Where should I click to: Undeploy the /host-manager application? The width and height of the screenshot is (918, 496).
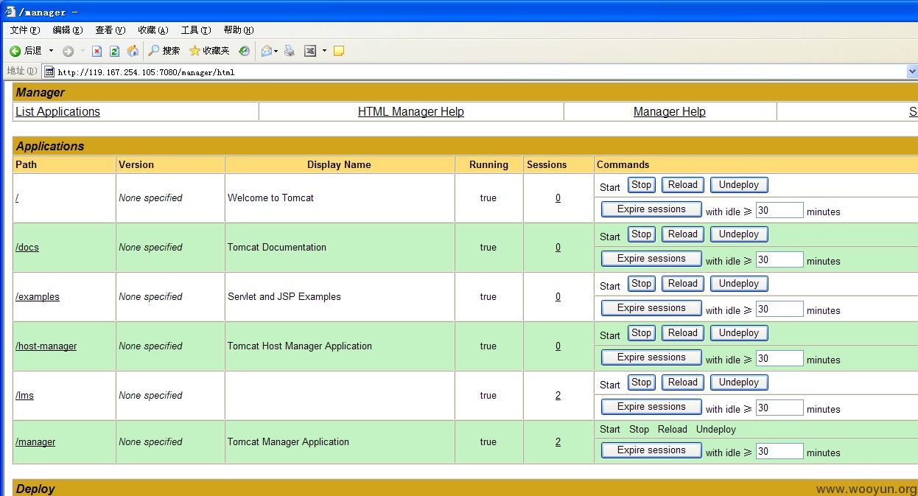coord(739,333)
